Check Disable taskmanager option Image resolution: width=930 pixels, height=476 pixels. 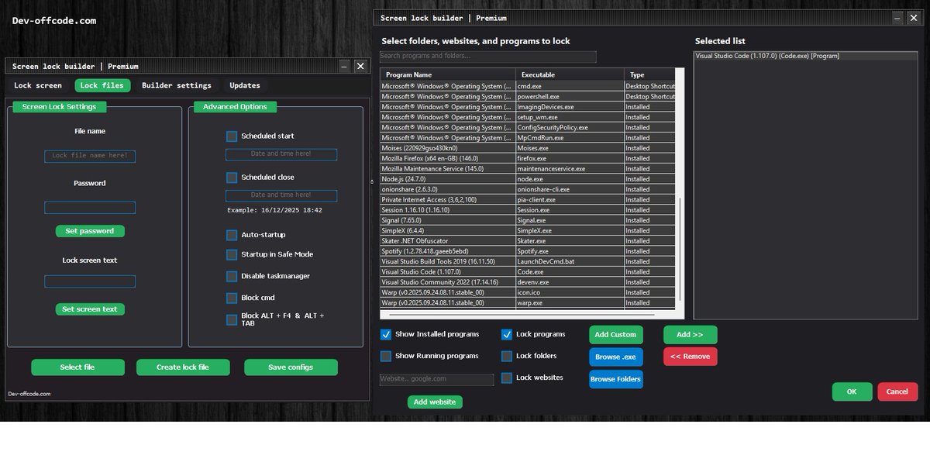(232, 276)
